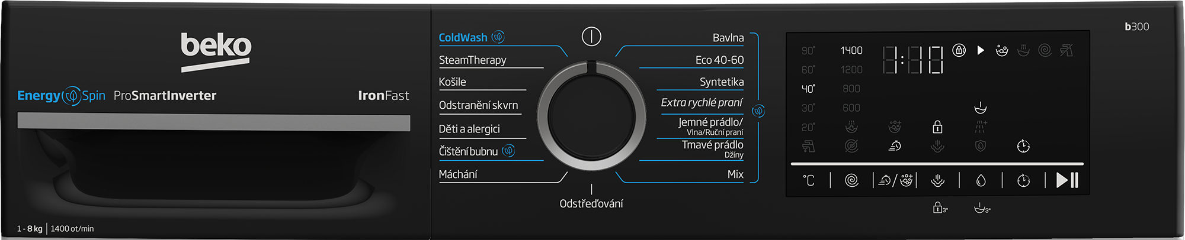Tap the Start/Pause button
Screen dimensions: 1185x240
click(x=1067, y=180)
